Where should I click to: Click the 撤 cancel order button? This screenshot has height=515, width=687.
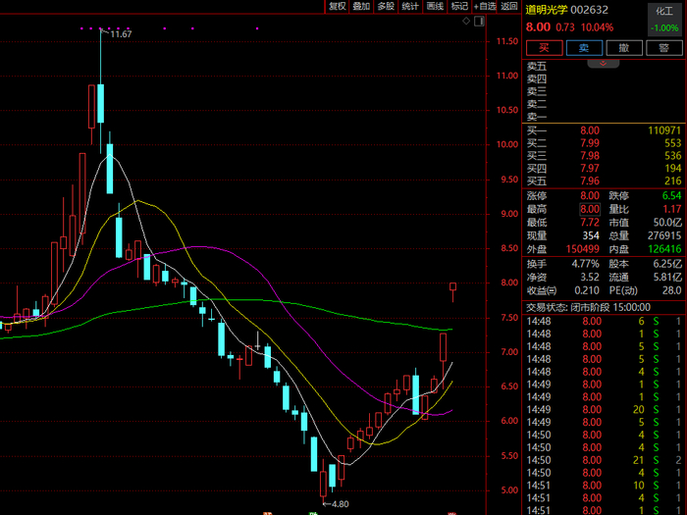click(x=624, y=48)
